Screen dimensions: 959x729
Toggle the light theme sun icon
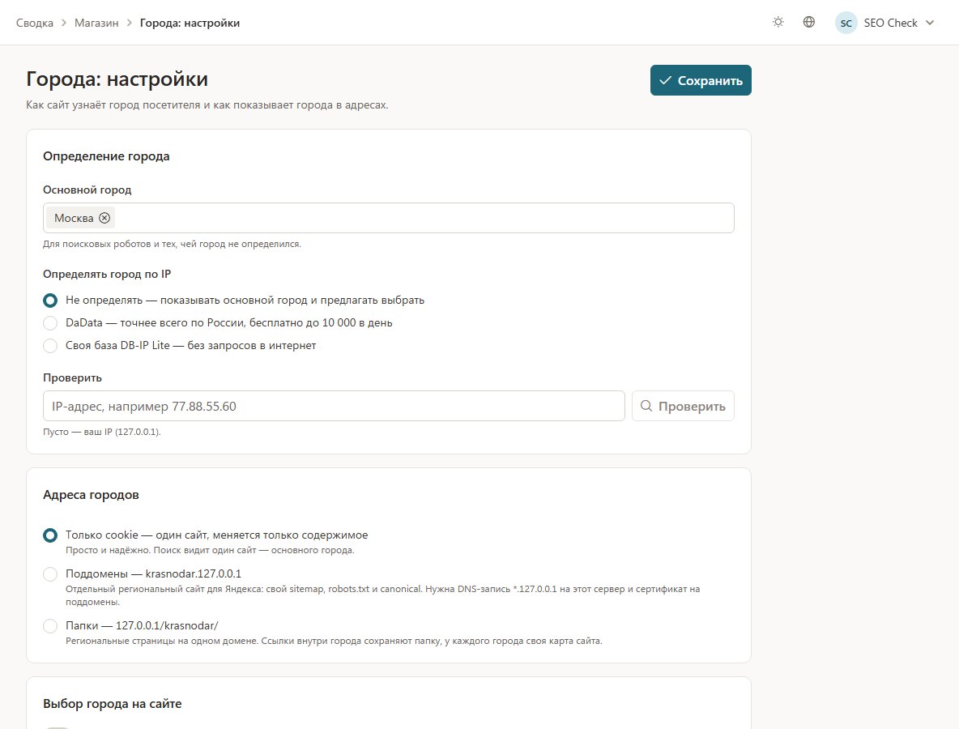point(778,23)
